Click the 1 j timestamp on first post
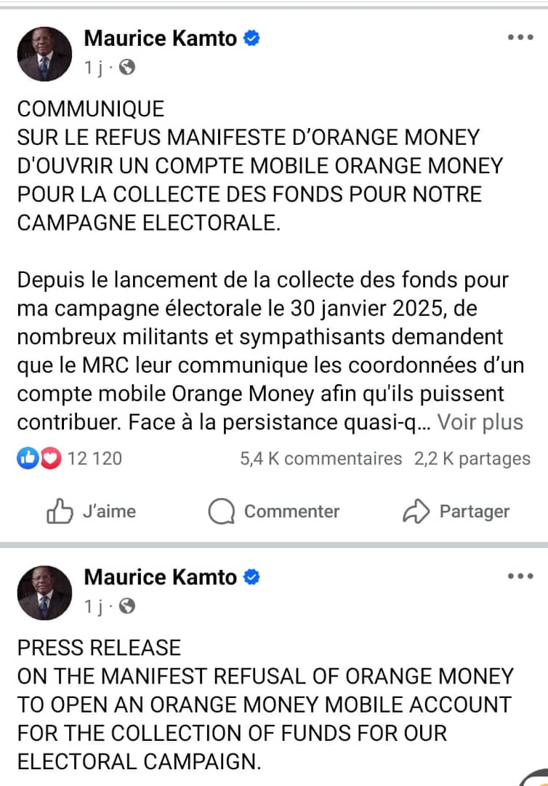Viewport: 548px width, 786px height. (x=93, y=68)
